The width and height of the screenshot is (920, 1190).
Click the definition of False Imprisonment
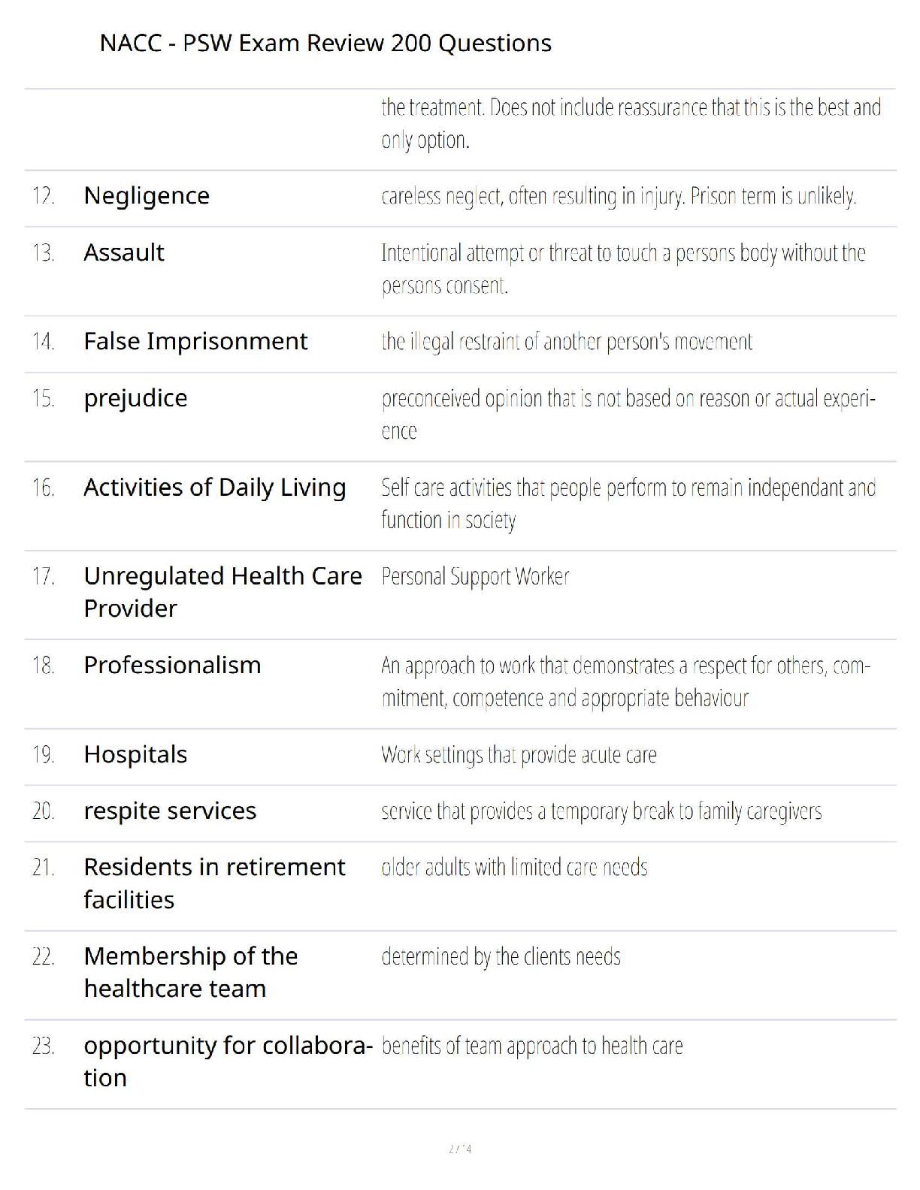pyautogui.click(x=567, y=343)
